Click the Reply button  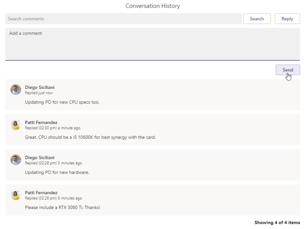coord(287,19)
